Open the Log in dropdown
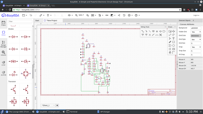The height and width of the screenshot is (114, 203). click(x=196, y=15)
